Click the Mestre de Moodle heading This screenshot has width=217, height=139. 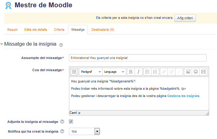(x=43, y=5)
